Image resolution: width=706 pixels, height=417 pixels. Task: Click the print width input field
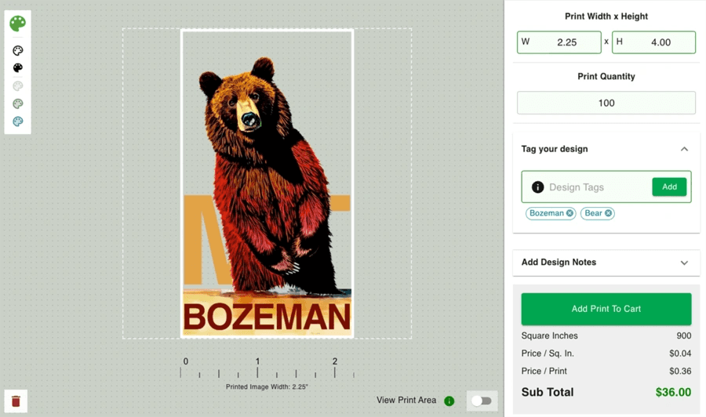[x=566, y=42]
